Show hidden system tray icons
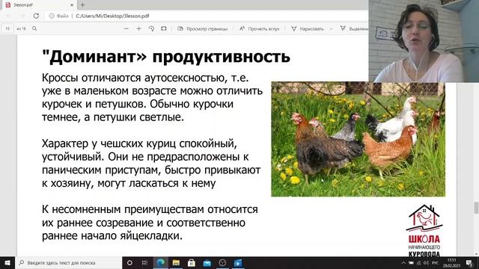479x269 pixels. [x=403, y=262]
